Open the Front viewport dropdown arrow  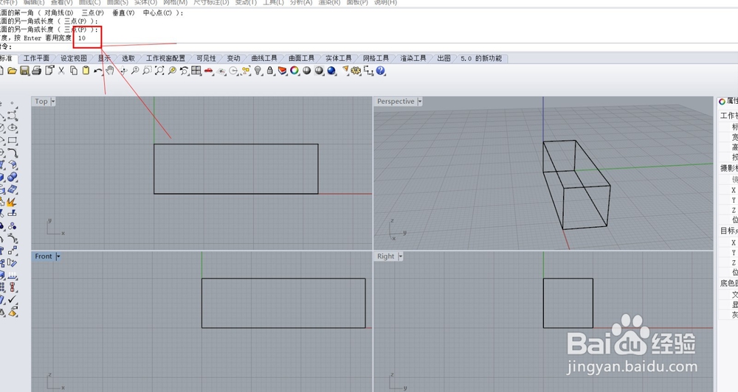(x=58, y=256)
